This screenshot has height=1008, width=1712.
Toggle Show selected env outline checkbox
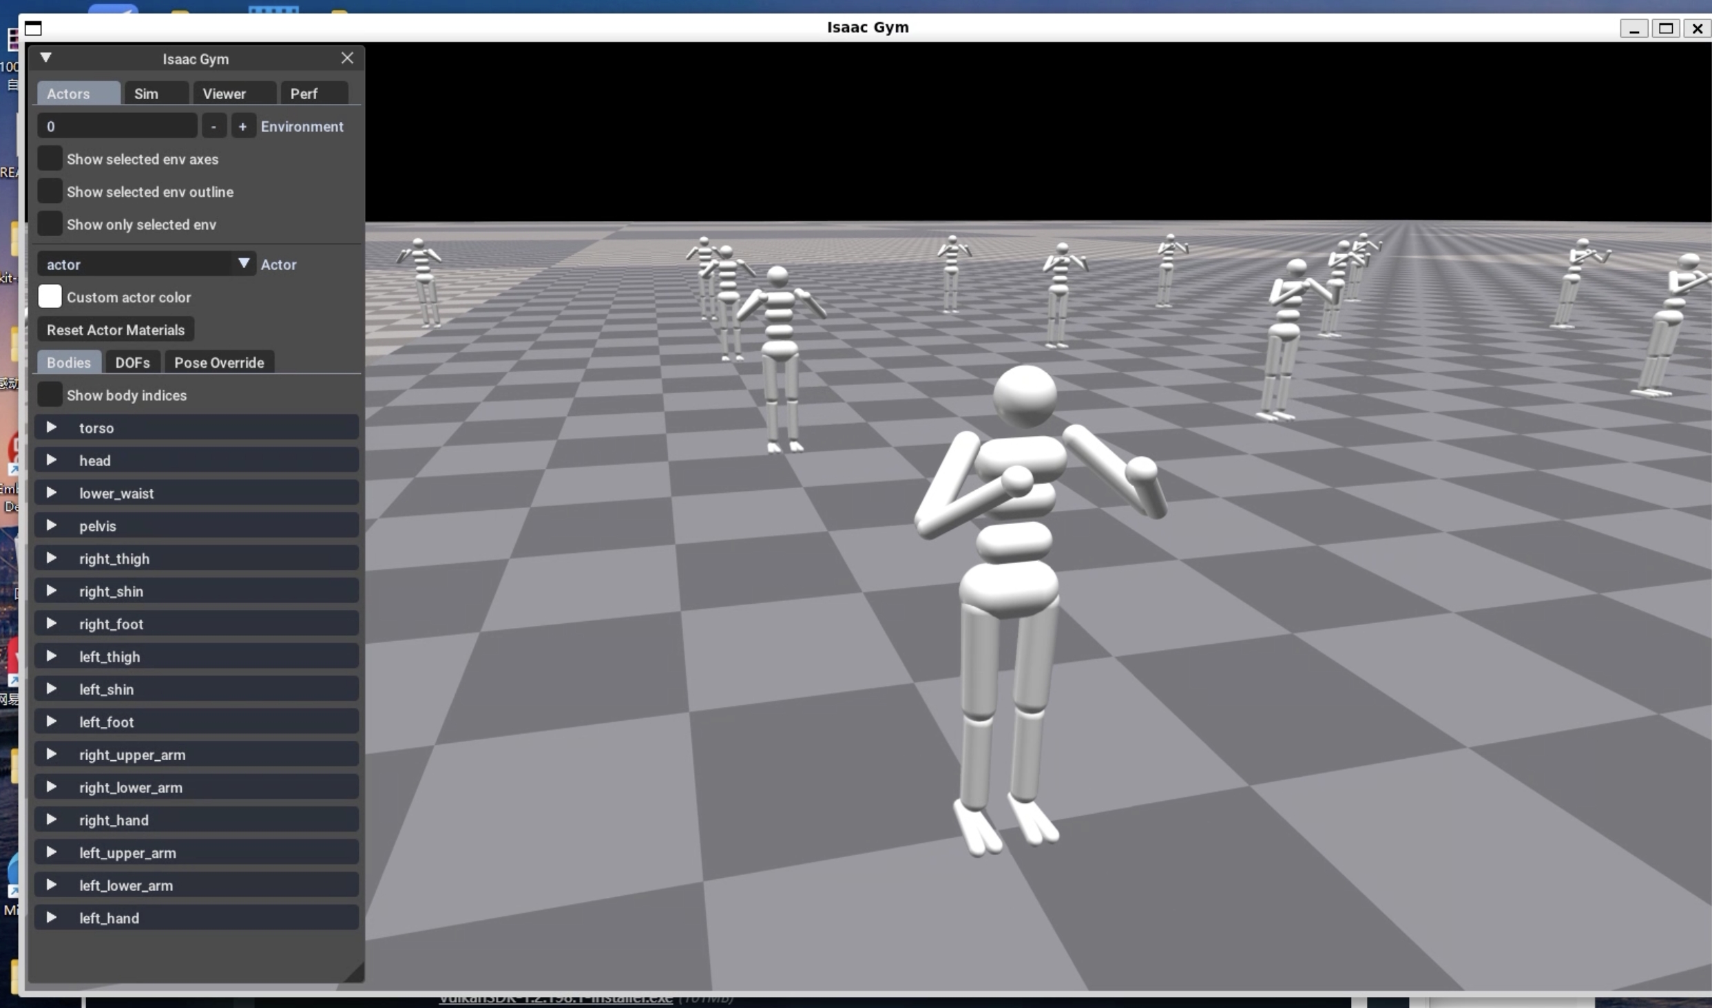coord(50,191)
